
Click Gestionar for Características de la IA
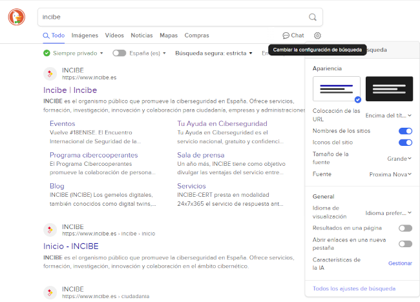coord(400,263)
